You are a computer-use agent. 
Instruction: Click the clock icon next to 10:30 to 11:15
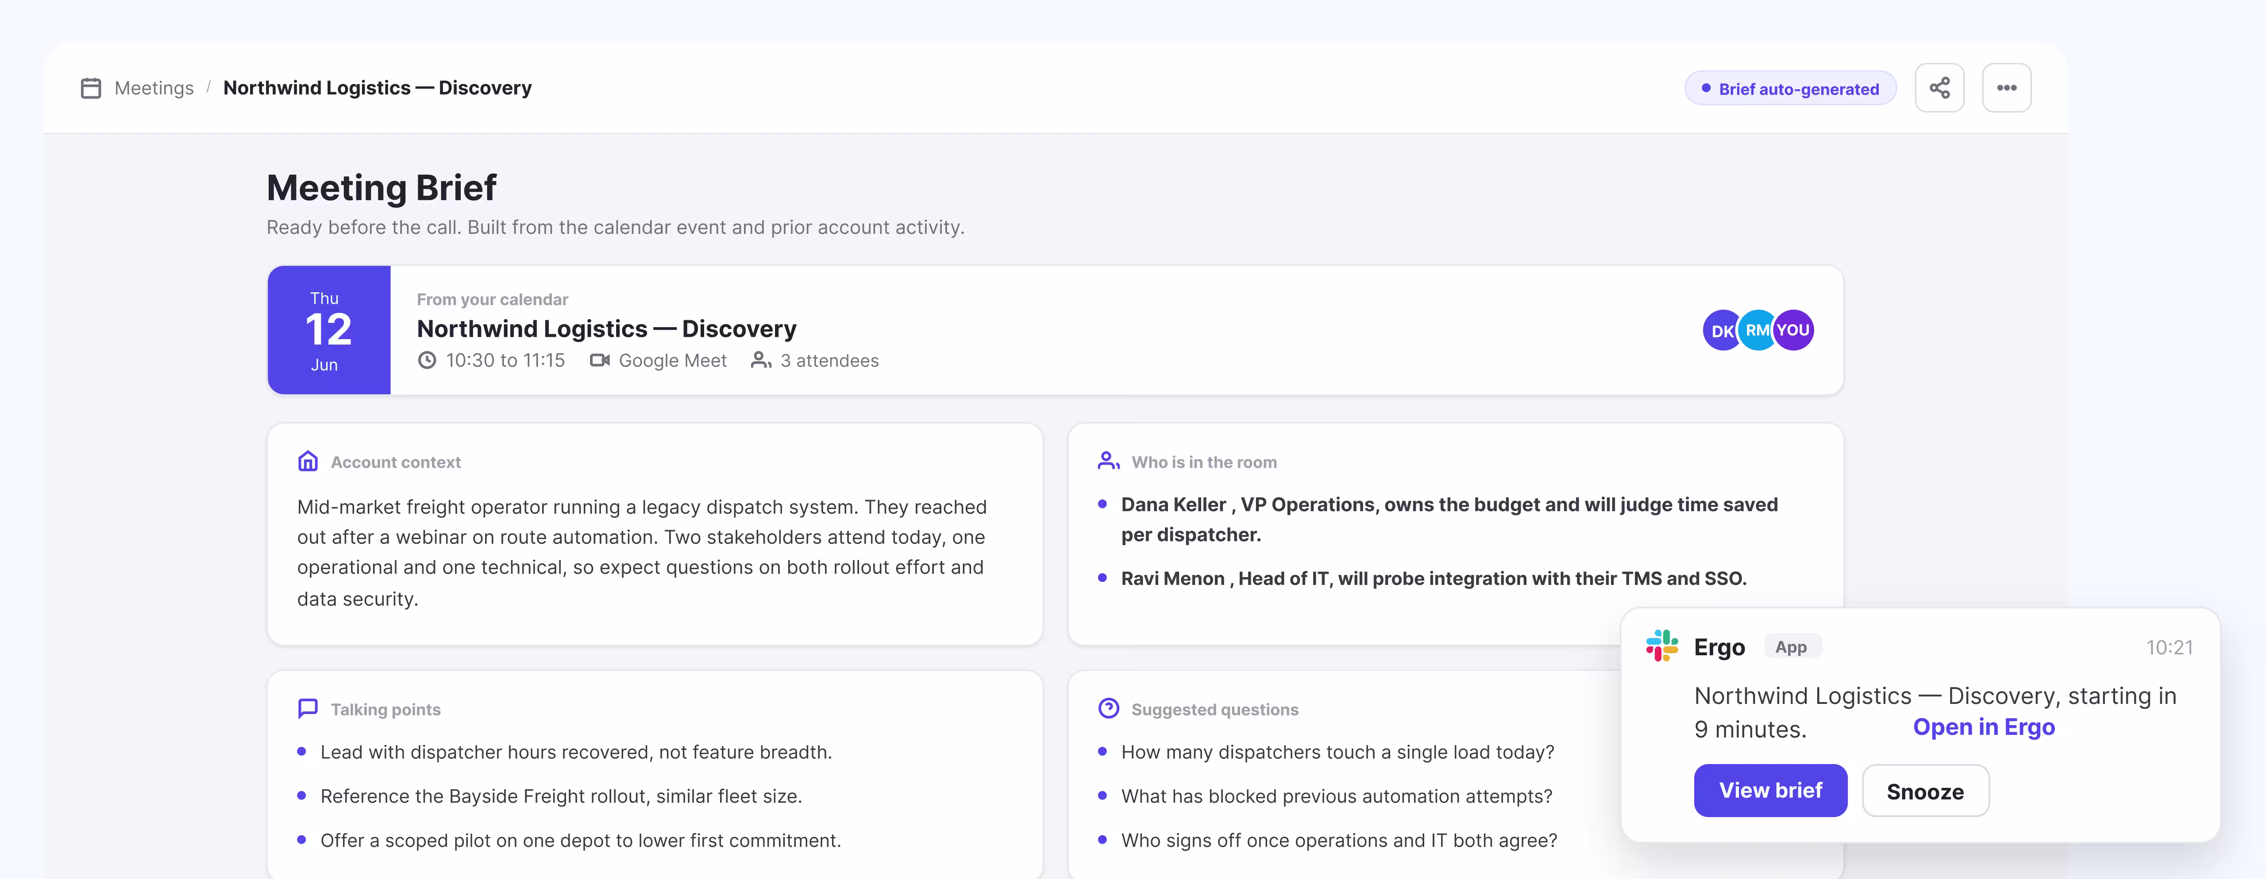point(427,360)
